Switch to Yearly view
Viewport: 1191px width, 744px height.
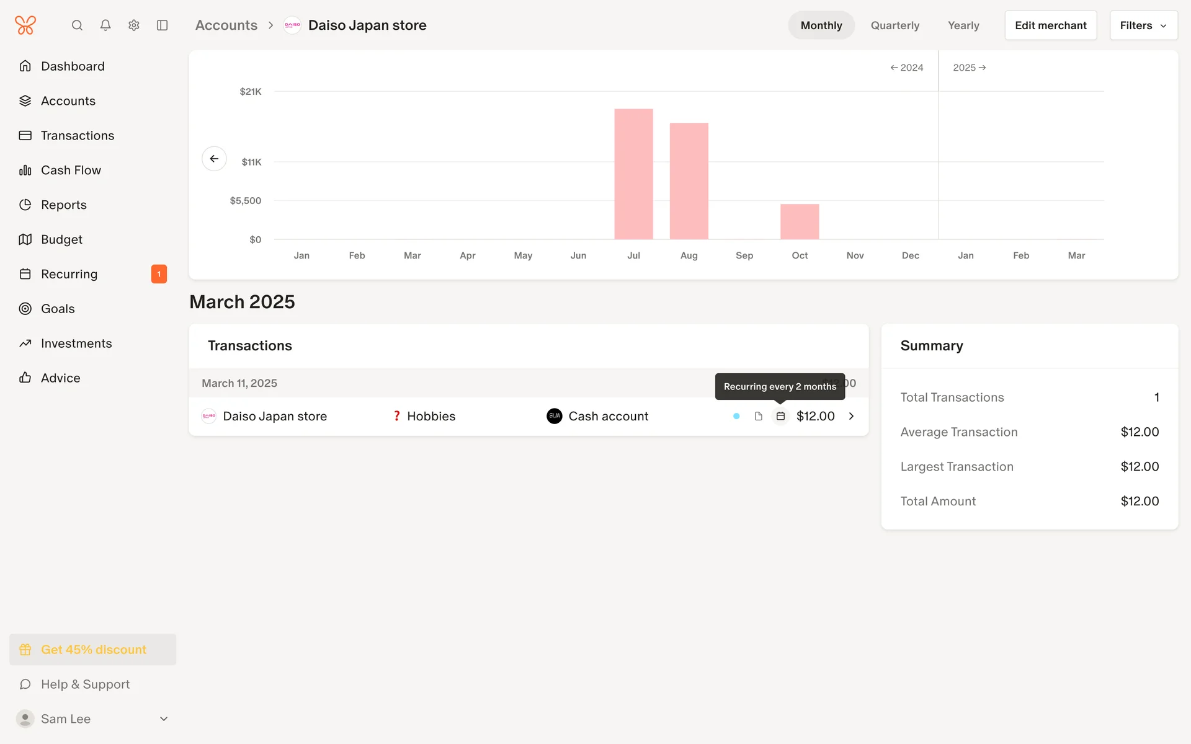coord(963,25)
